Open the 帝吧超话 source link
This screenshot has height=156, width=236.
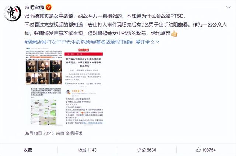click(x=74, y=133)
